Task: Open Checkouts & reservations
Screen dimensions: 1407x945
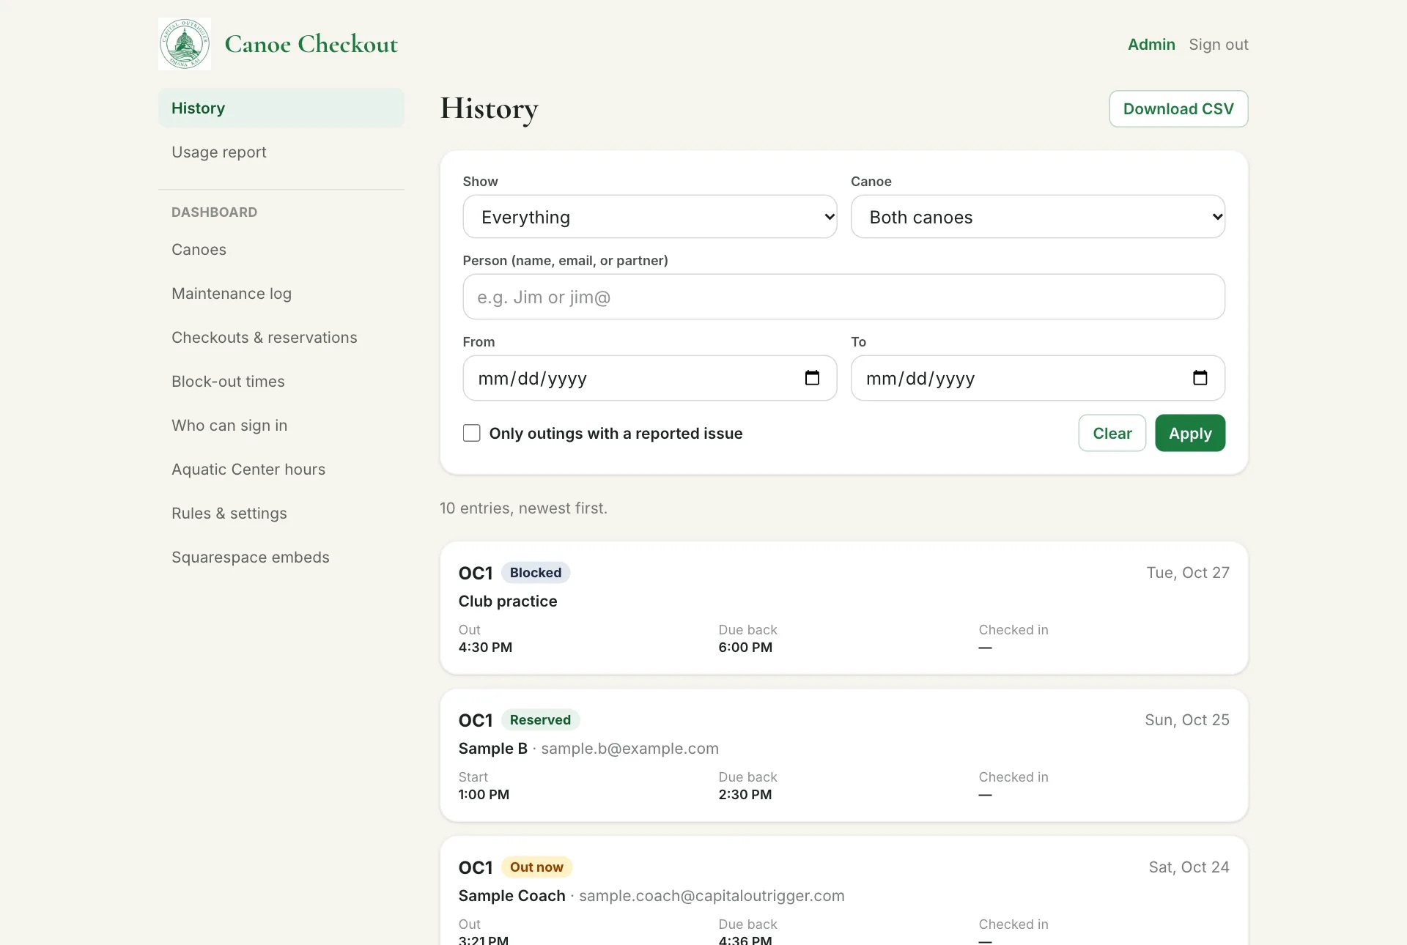Action: 265,338
